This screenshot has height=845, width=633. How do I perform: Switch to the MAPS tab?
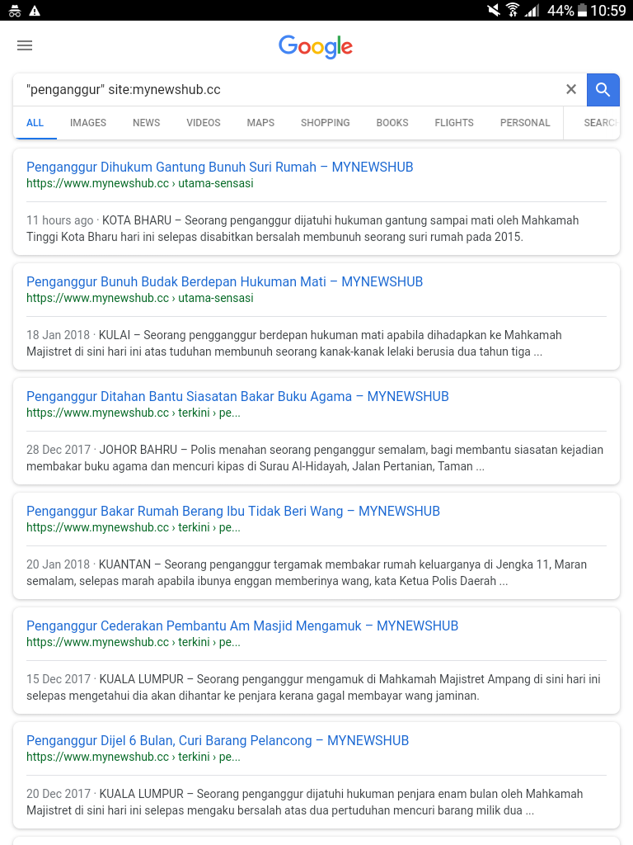click(x=260, y=123)
